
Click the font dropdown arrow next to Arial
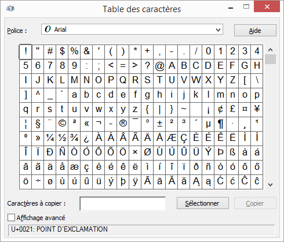point(218,30)
